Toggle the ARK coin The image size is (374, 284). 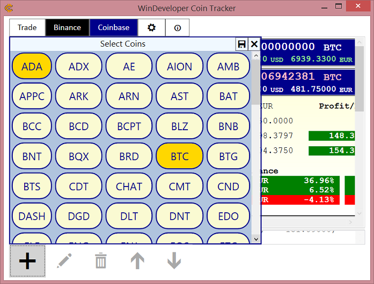tap(79, 96)
